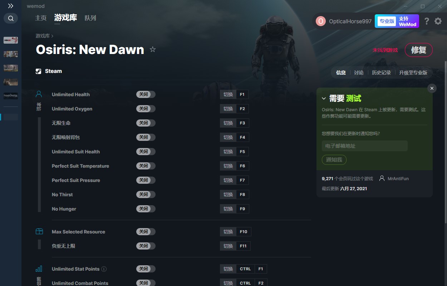Toggle 无限喷射背包 switch
The height and width of the screenshot is (286, 447).
pos(146,137)
